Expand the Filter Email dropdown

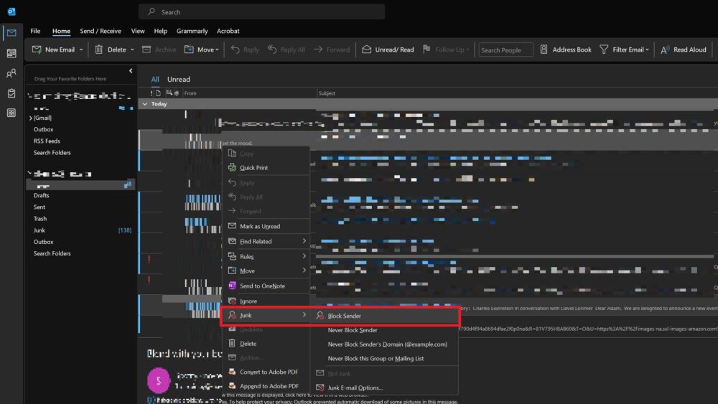pyautogui.click(x=647, y=50)
